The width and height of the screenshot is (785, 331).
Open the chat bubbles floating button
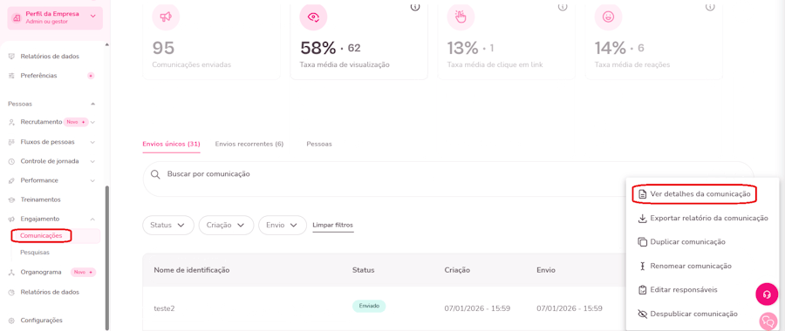pos(768,321)
